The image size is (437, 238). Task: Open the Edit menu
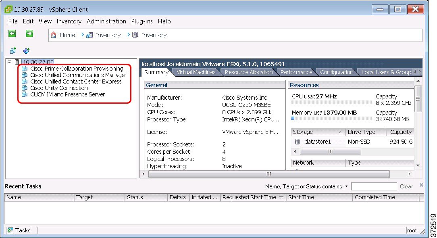28,21
